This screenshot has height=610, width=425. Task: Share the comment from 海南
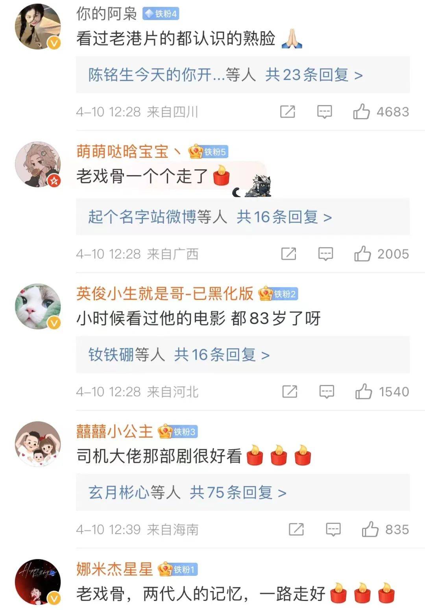(296, 529)
